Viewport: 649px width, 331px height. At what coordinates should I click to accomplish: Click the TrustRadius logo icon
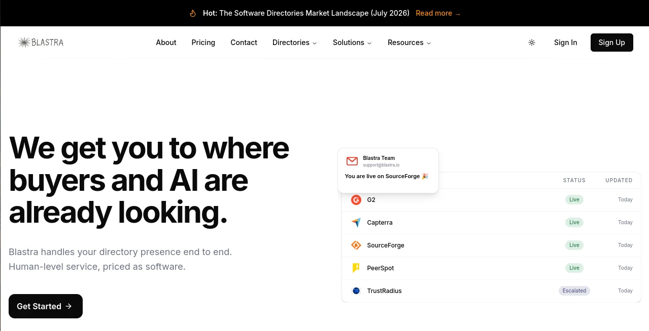[x=356, y=291]
